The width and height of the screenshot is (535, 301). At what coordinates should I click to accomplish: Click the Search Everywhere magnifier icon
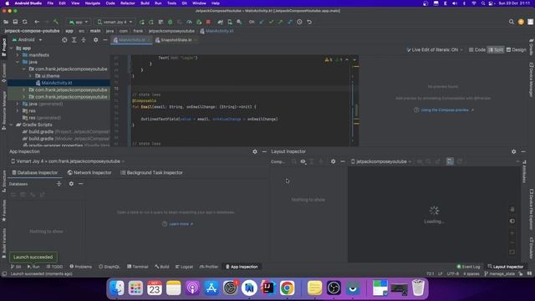click(x=511, y=22)
